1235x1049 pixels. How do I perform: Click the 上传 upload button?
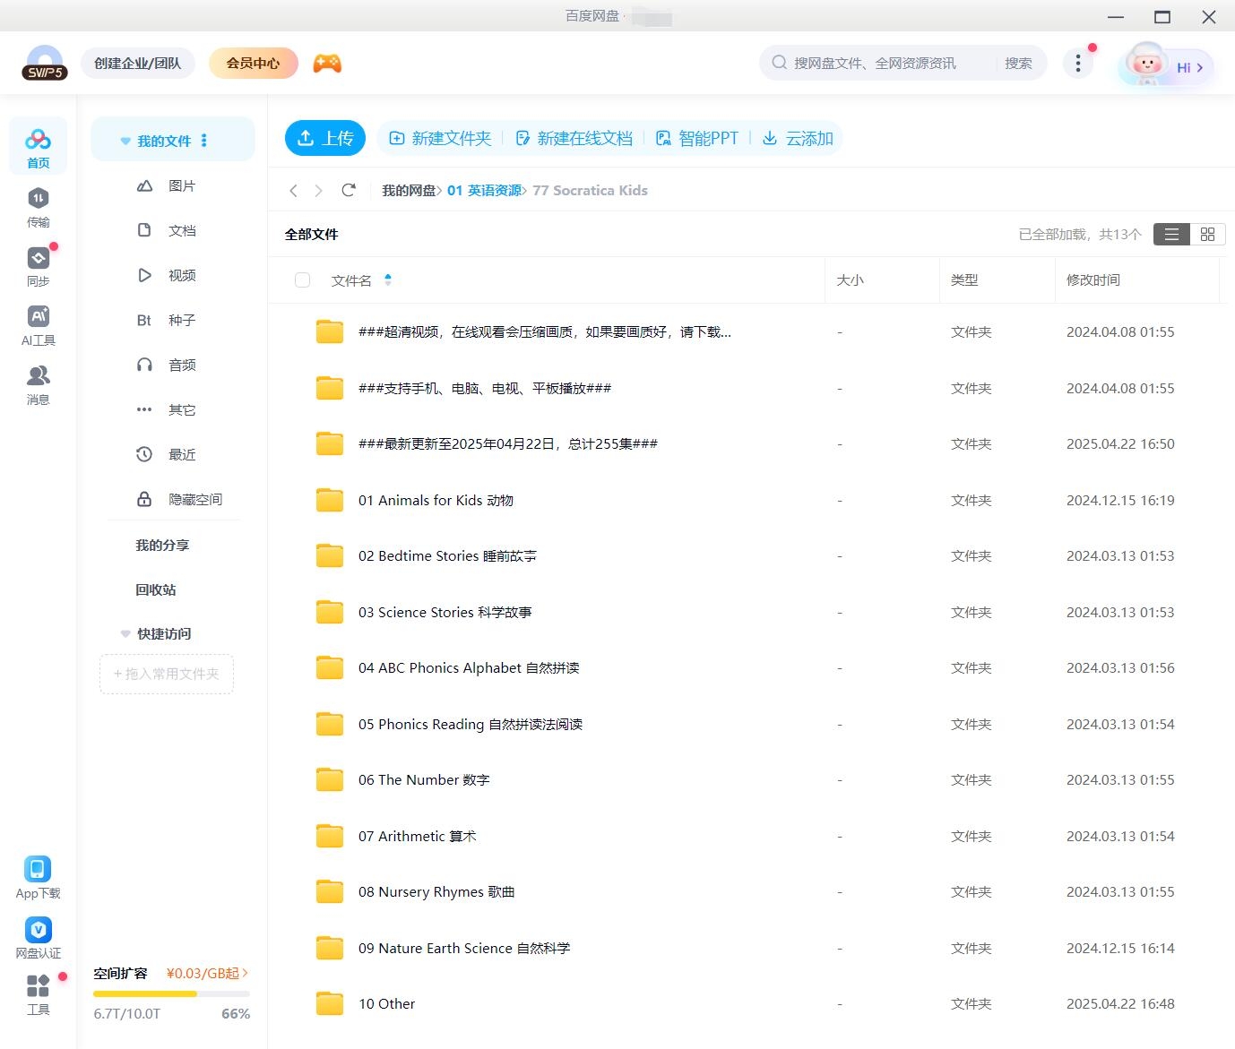point(325,138)
